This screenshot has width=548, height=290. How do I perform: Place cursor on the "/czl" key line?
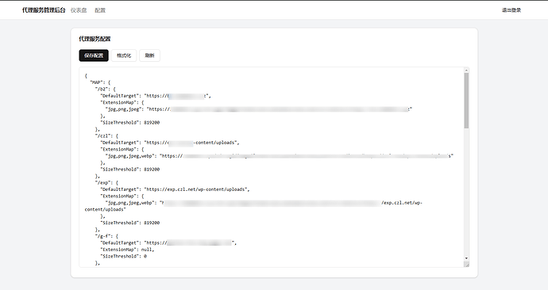tap(106, 135)
